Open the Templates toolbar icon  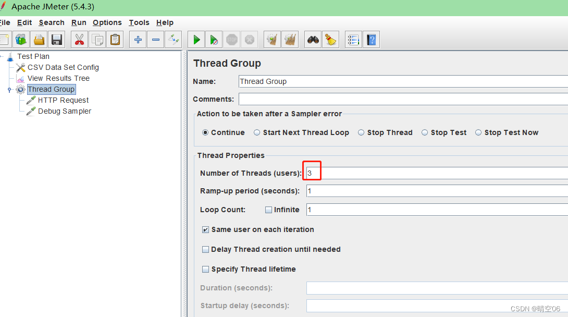coord(21,40)
